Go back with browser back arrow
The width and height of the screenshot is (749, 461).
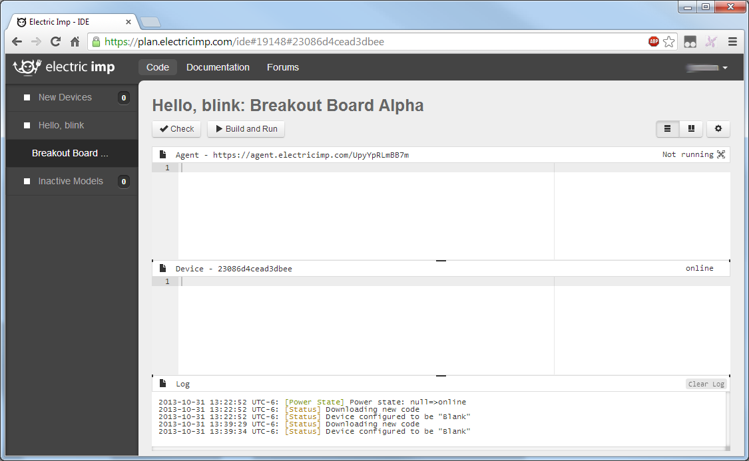(x=17, y=41)
